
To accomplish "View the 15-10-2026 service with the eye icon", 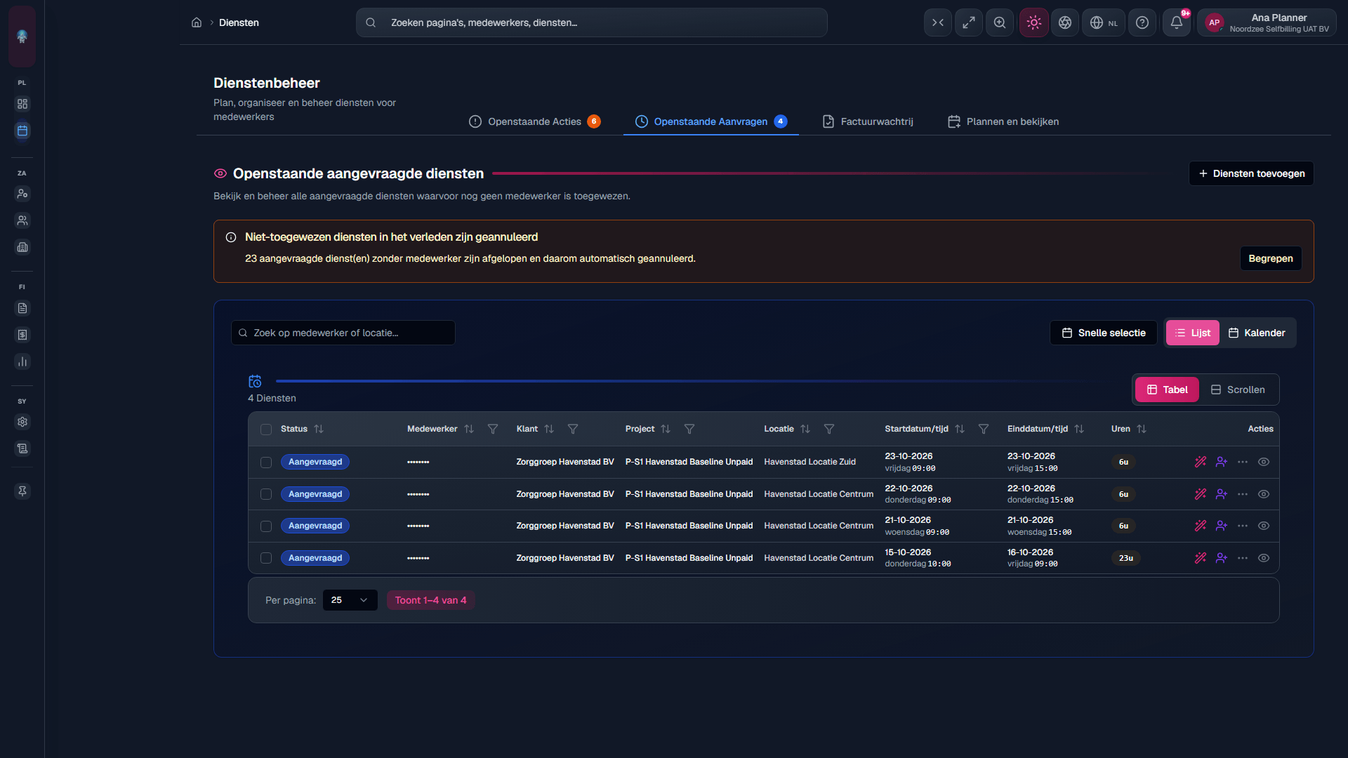I will pyautogui.click(x=1264, y=558).
